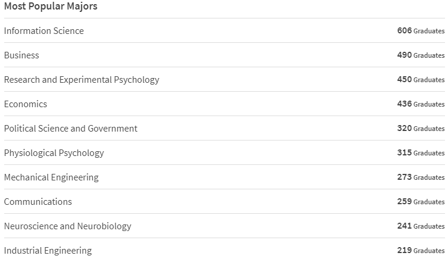Viewport: 448px width, 262px height.
Task: Open Research and Experimental Psychology major
Action: coord(82,80)
